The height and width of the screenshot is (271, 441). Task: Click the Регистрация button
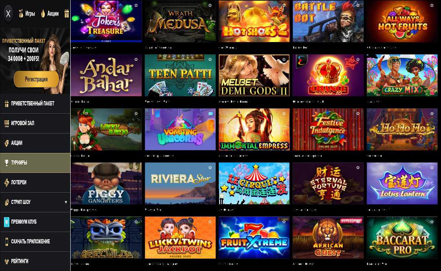coord(36,79)
